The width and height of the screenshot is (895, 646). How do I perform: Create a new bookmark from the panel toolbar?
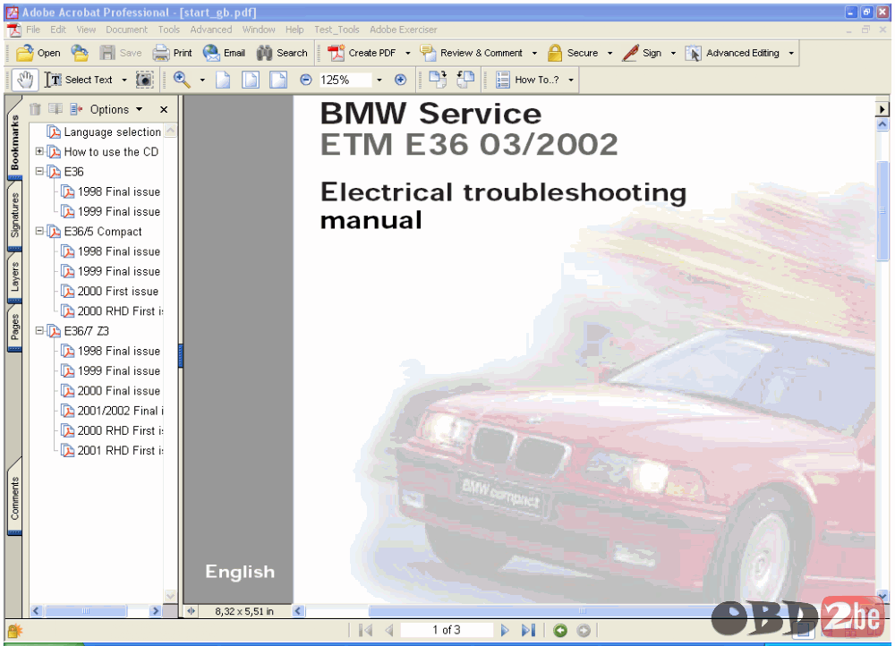[55, 109]
